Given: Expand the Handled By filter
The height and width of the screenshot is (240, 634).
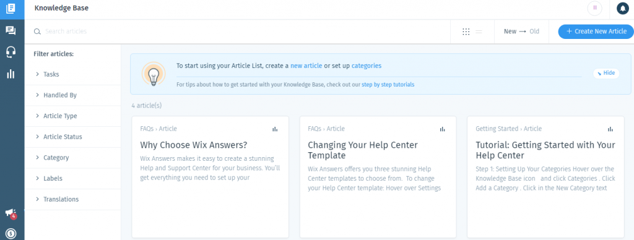Looking at the screenshot, I should 73,95.
